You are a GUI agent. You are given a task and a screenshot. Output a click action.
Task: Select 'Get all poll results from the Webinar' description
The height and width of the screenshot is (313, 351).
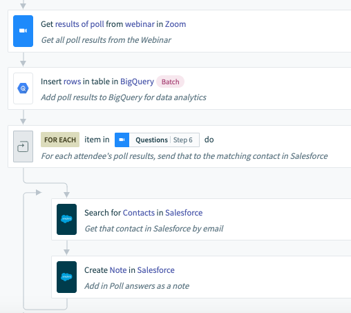pos(106,40)
